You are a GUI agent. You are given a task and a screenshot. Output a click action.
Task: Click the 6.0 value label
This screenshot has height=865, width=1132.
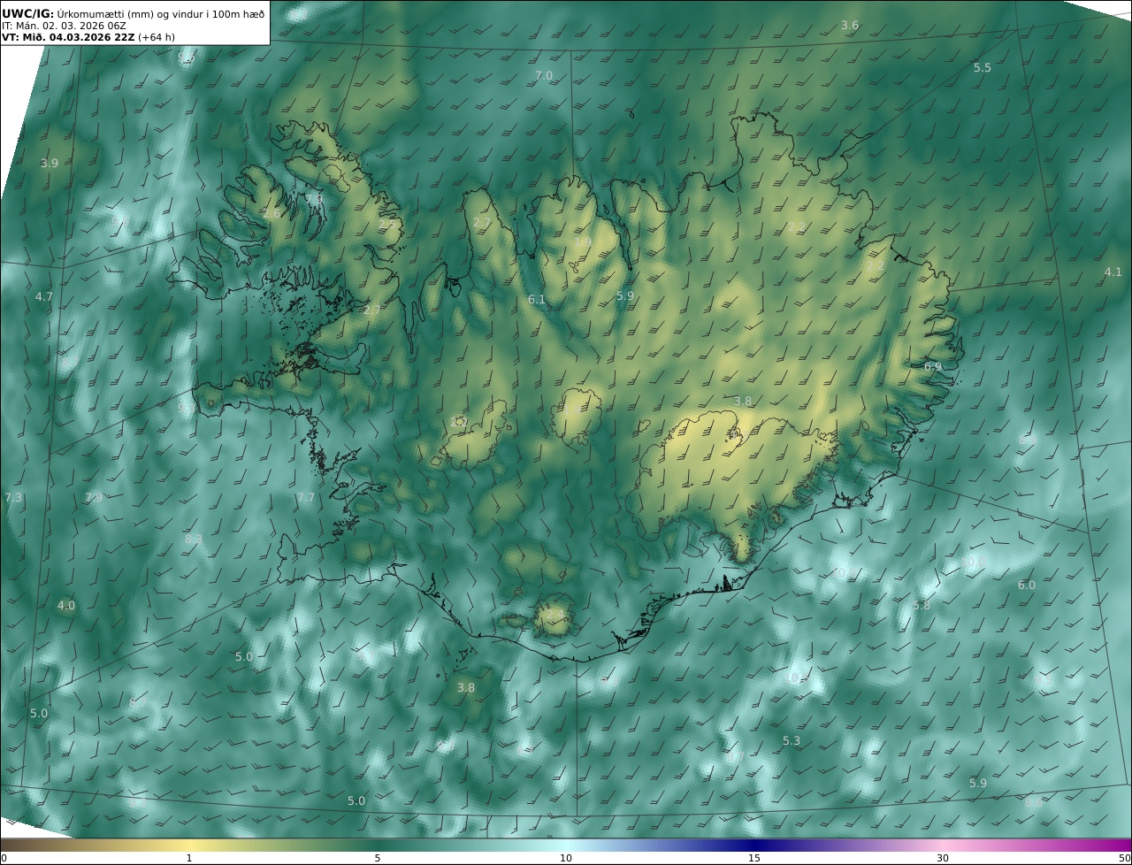pos(1026,586)
